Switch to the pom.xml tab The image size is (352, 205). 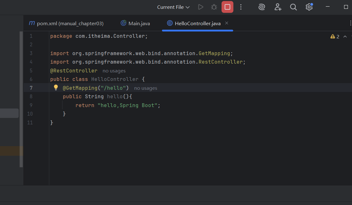tap(66, 24)
